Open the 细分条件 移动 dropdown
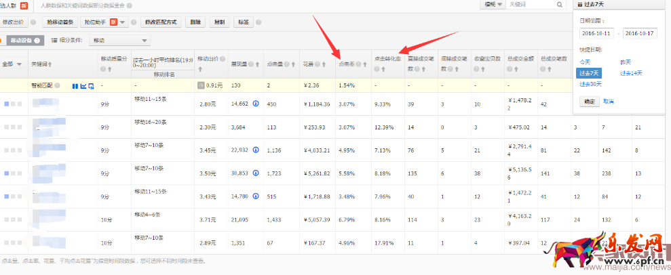 click(121, 41)
